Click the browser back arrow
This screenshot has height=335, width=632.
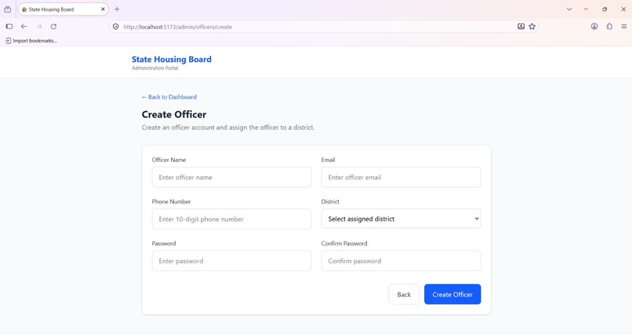click(x=24, y=27)
